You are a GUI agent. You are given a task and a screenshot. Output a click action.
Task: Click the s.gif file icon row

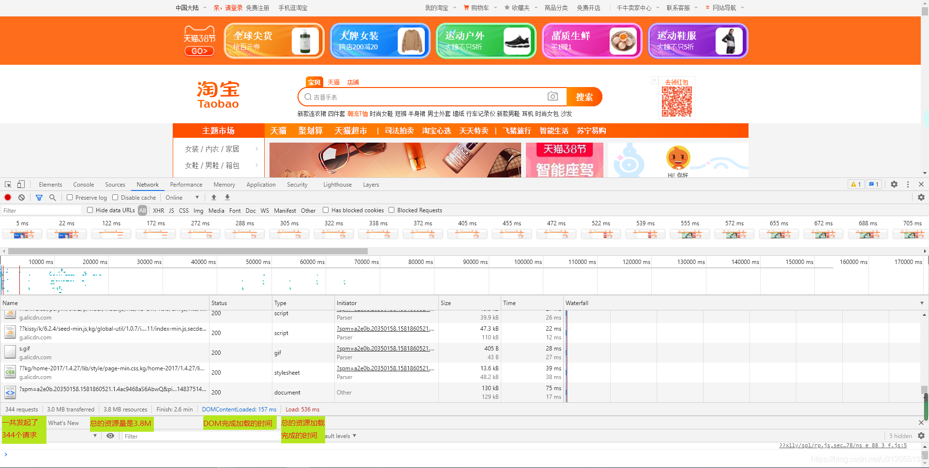click(x=10, y=352)
